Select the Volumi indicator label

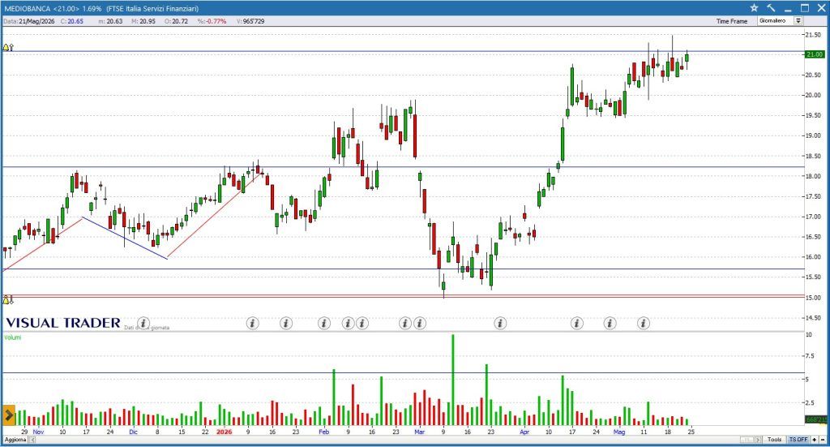[x=13, y=337]
